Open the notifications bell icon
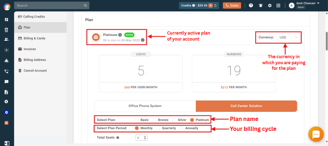Image resolution: width=328 pixels, height=146 pixels. pyautogui.click(x=261, y=5)
